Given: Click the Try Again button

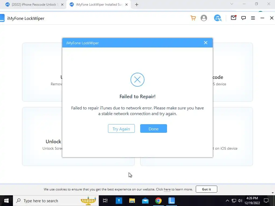Looking at the screenshot, I should pos(121,128).
